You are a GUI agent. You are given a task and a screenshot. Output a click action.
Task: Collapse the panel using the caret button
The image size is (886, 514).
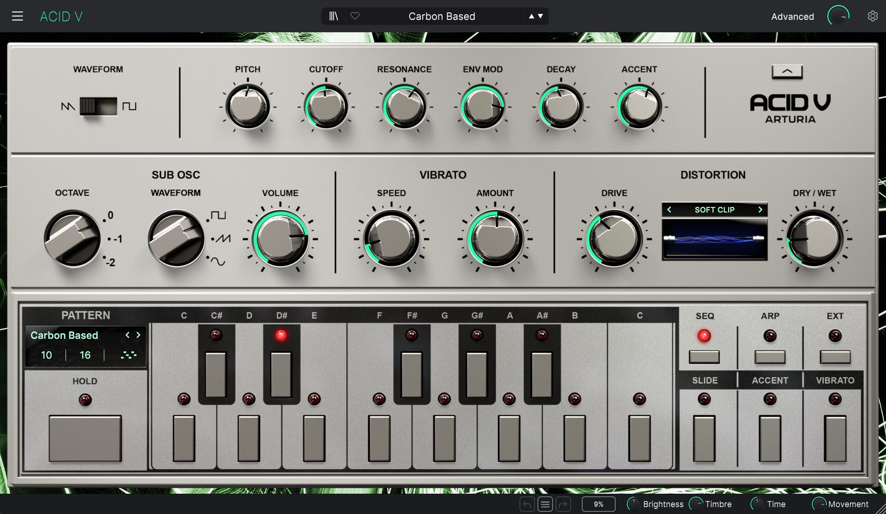(787, 71)
